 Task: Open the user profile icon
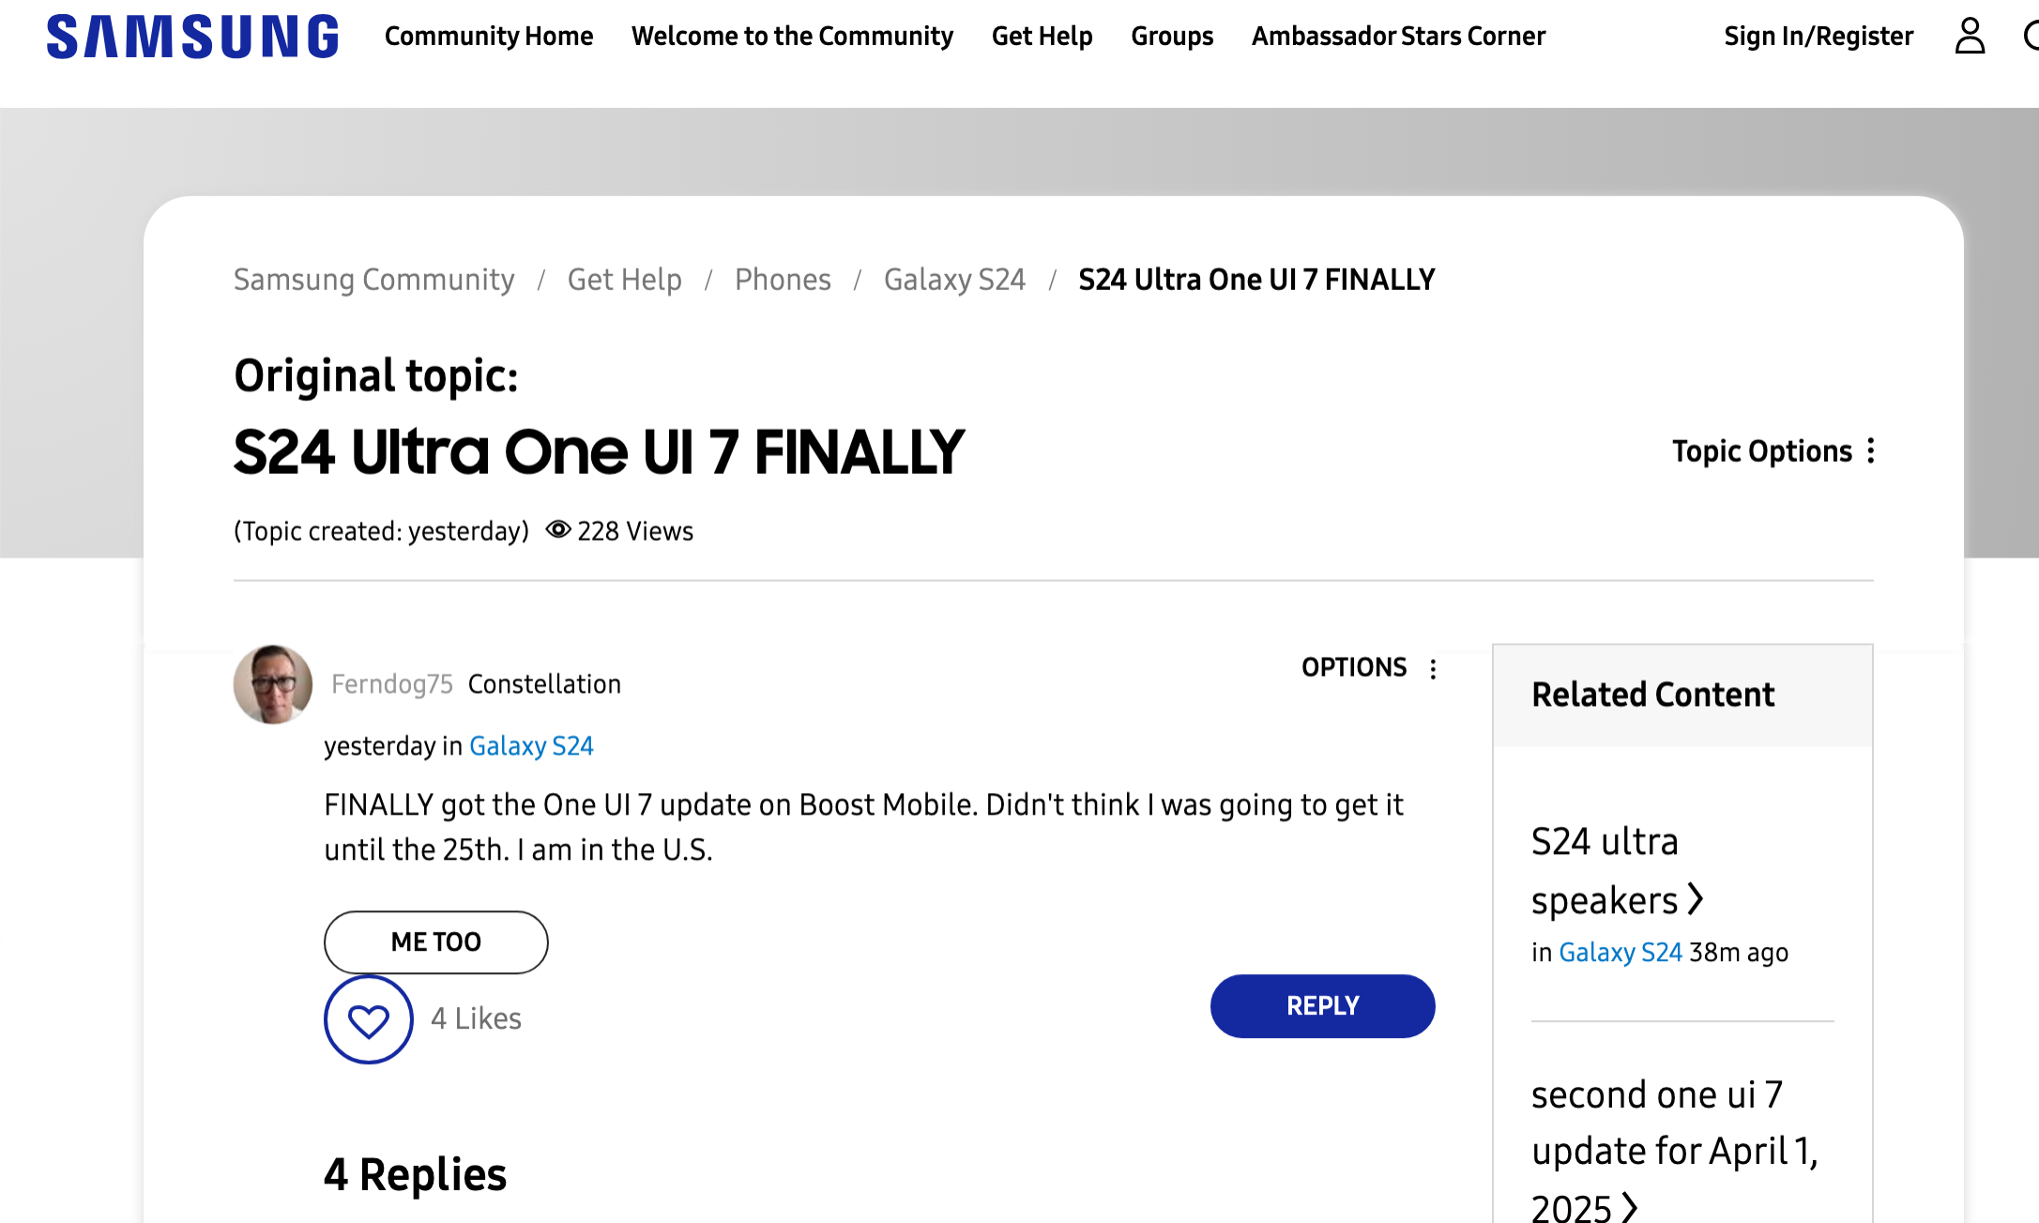(1970, 37)
